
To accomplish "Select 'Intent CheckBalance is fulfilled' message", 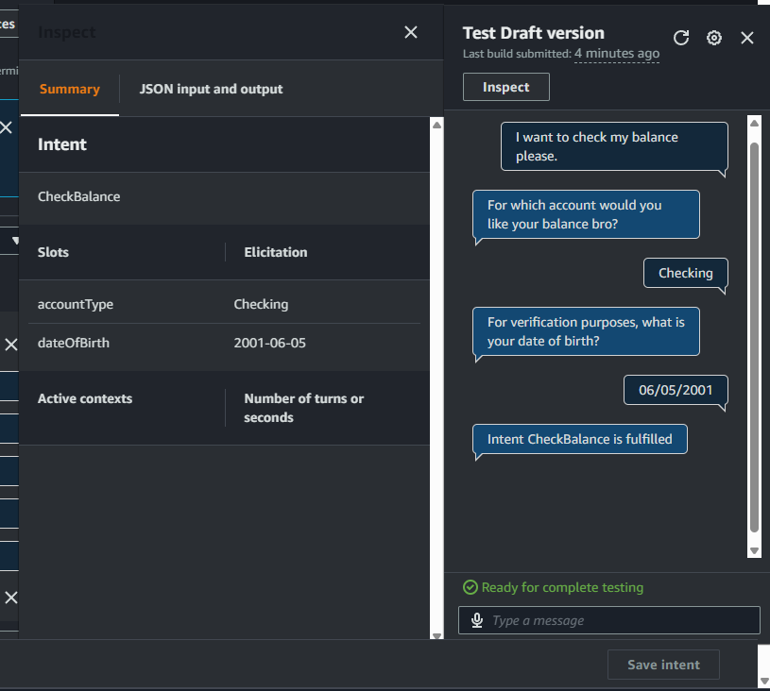I will point(579,439).
